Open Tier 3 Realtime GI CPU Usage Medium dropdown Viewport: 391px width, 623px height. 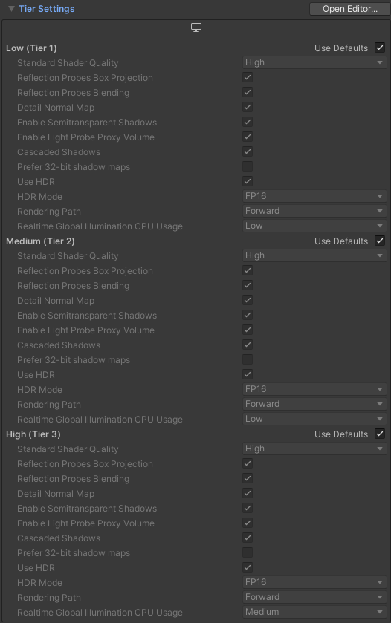(x=314, y=613)
